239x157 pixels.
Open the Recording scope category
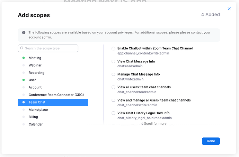tap(36, 73)
